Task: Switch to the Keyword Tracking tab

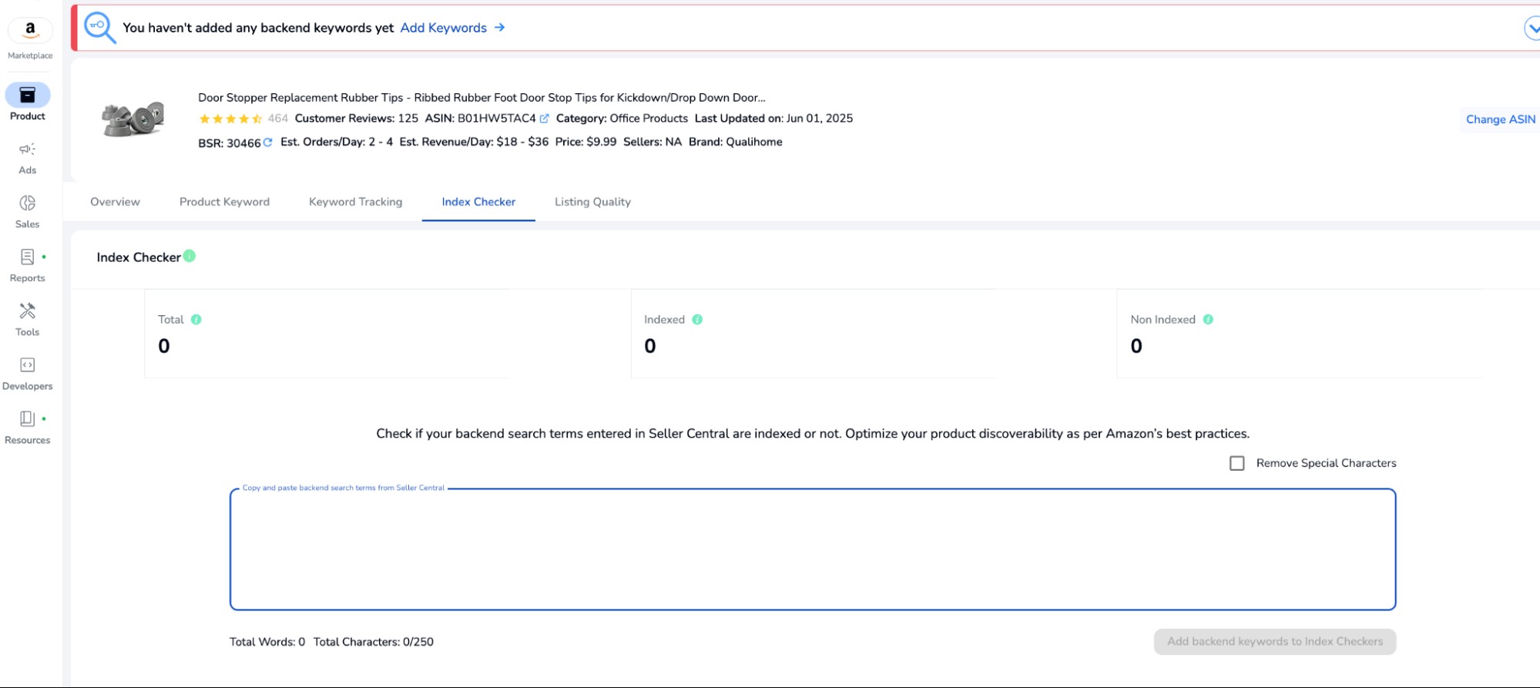Action: tap(355, 202)
